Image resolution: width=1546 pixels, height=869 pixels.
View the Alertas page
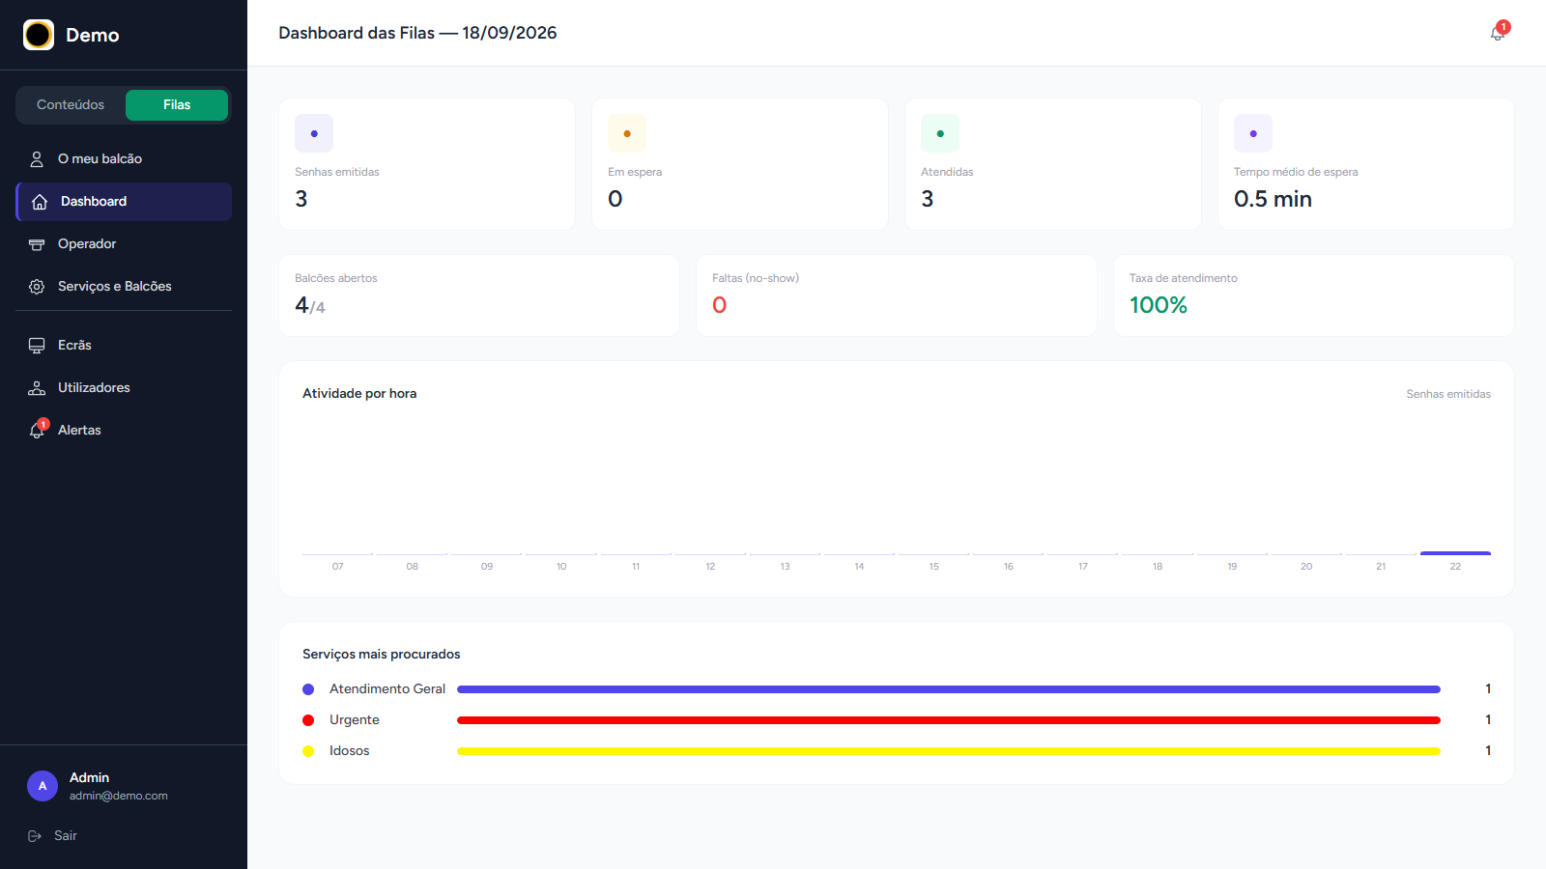(124, 431)
